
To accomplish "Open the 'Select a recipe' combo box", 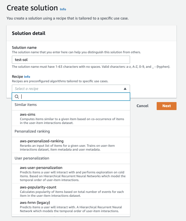I will click(68, 89).
